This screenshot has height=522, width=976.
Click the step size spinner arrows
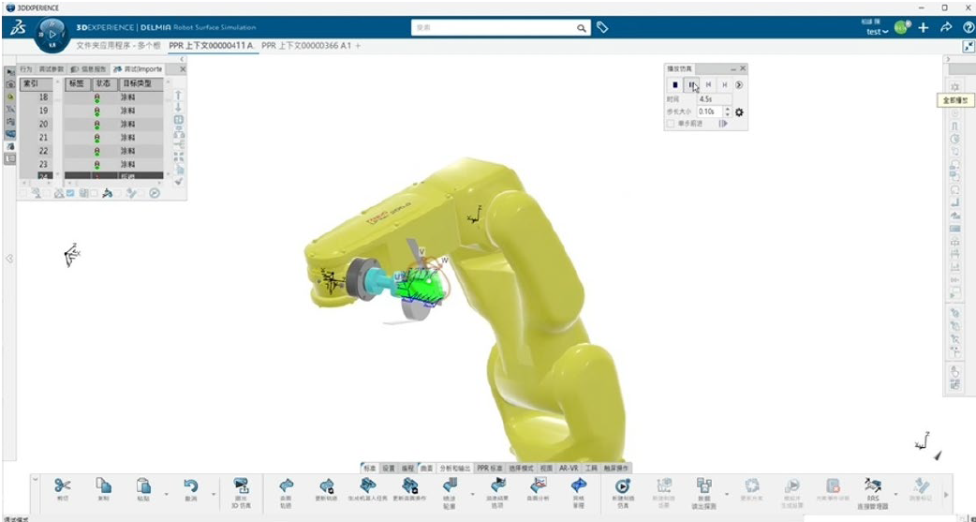tap(729, 112)
